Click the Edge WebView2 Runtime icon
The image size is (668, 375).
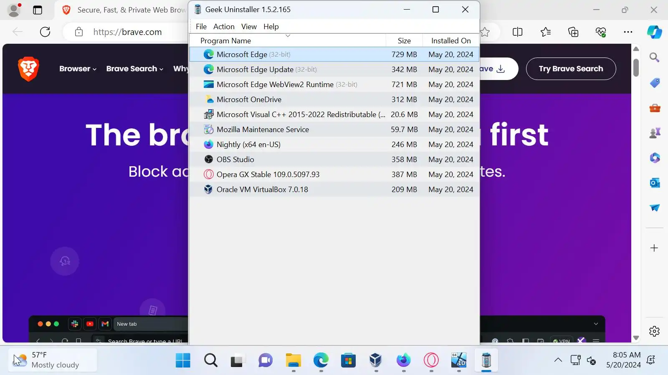[208, 85]
